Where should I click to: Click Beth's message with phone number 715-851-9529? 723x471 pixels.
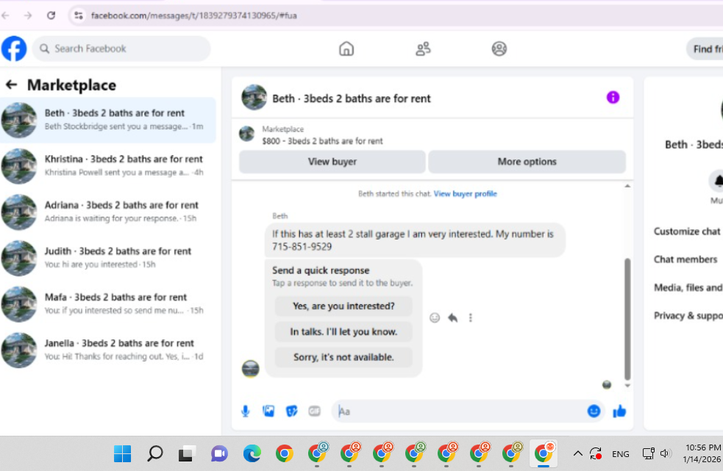click(x=415, y=240)
